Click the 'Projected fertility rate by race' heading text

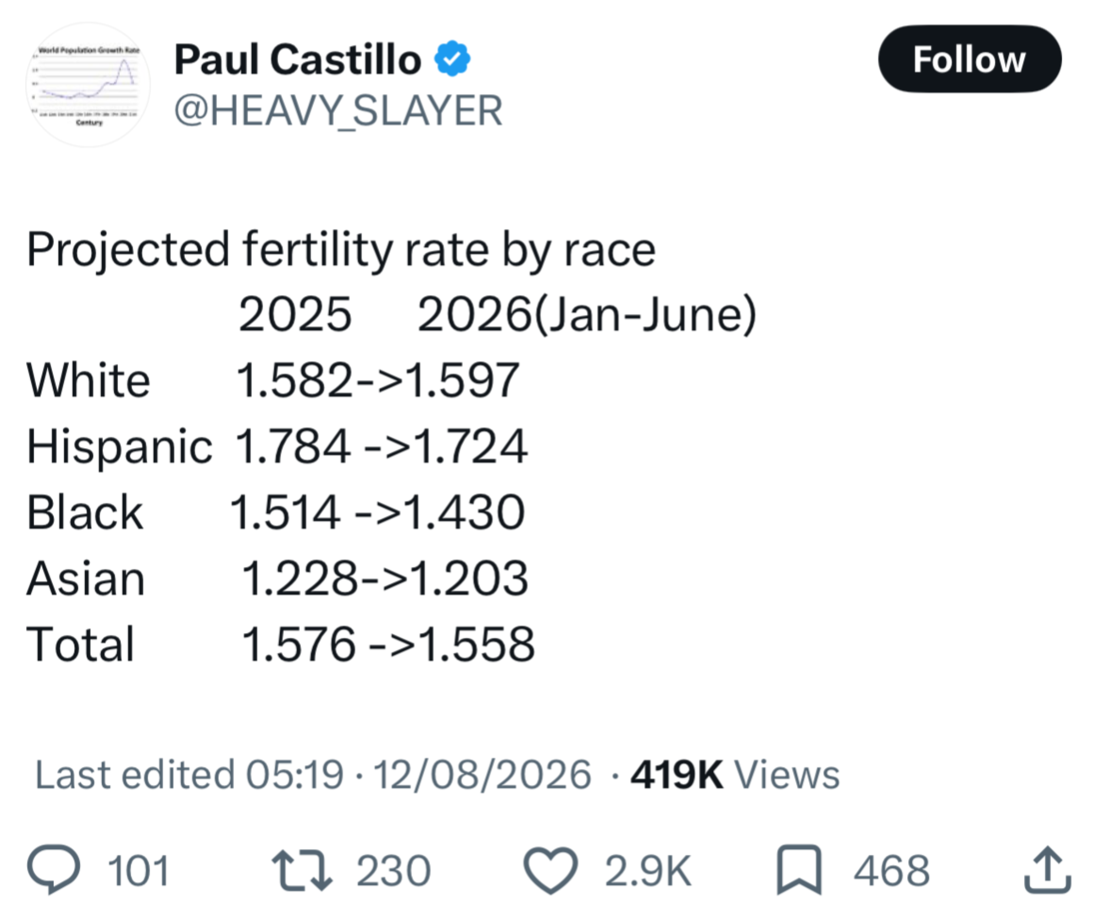pyautogui.click(x=341, y=250)
